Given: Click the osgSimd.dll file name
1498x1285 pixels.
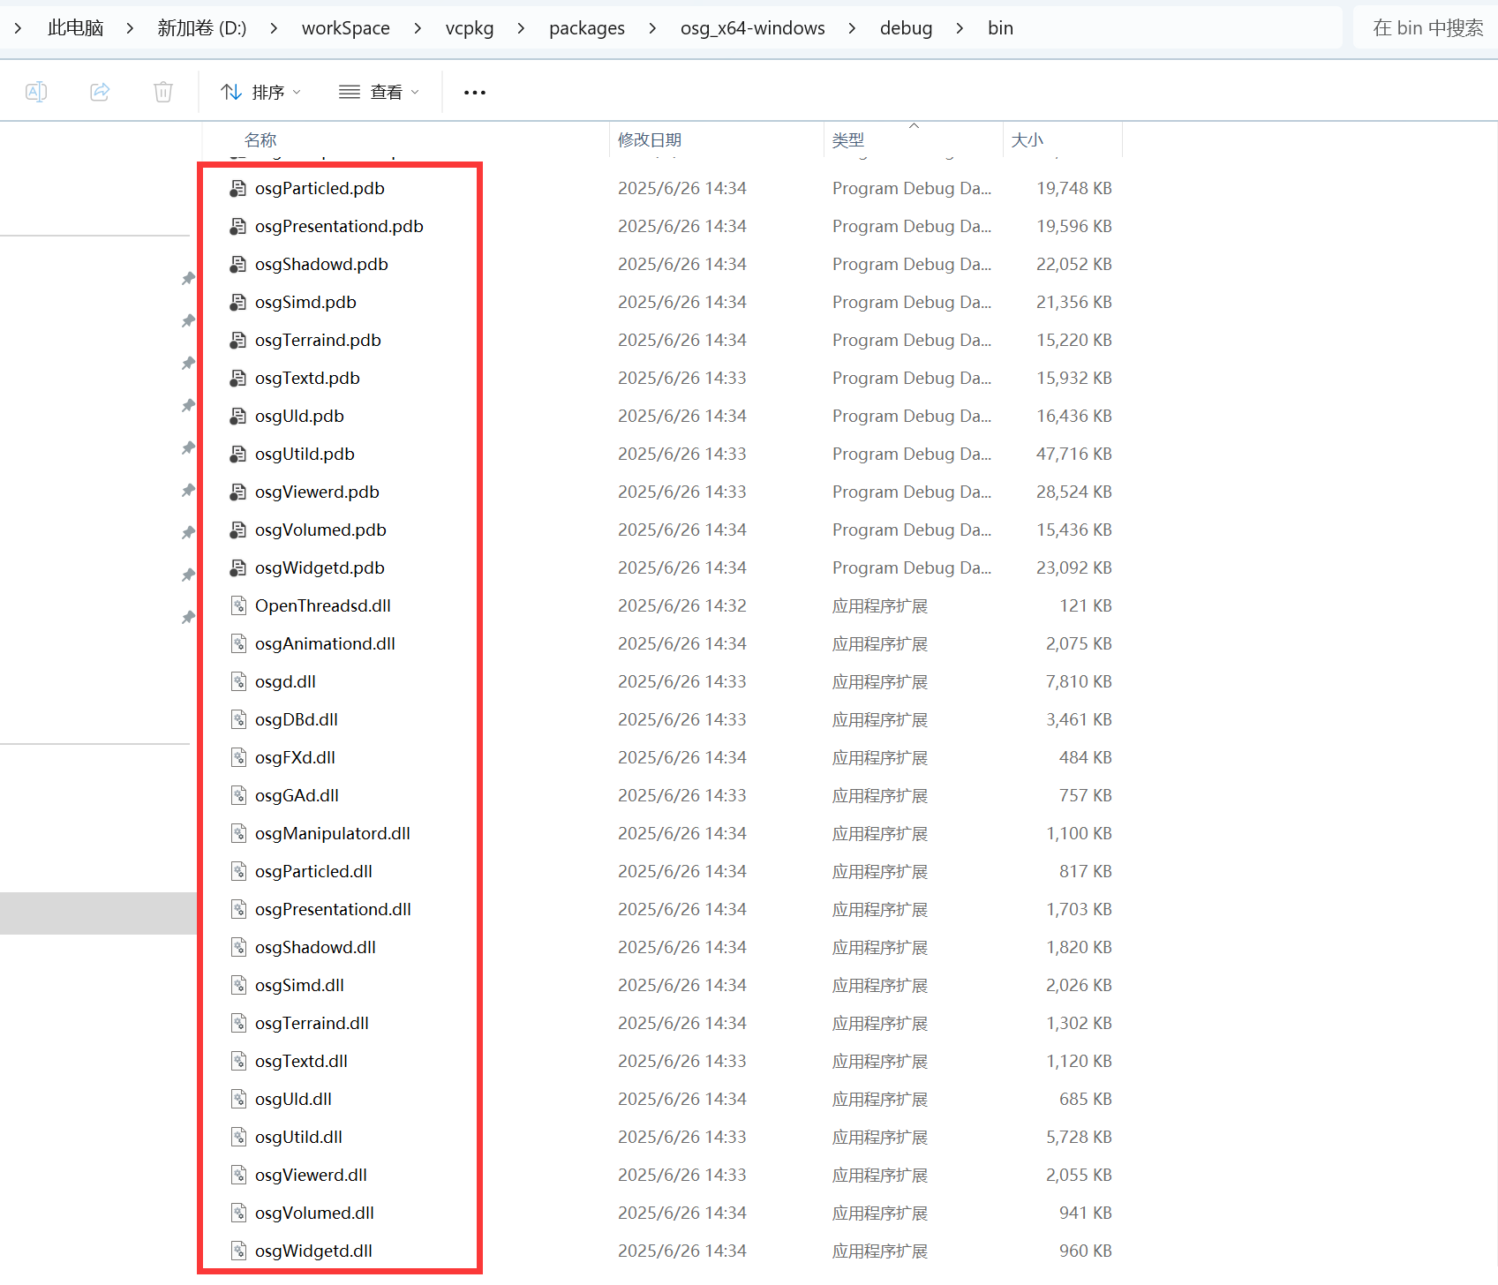Looking at the screenshot, I should [x=299, y=985].
